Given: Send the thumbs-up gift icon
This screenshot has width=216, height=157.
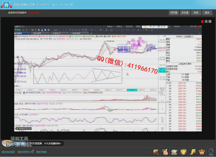Looking at the screenshot, I should pyautogui.click(x=165, y=152).
